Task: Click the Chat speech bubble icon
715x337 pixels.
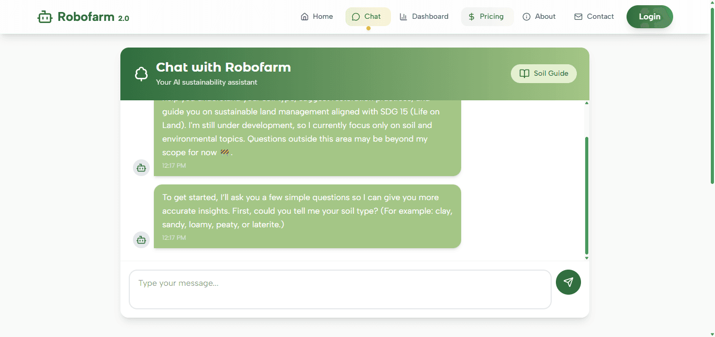Action: click(x=357, y=16)
